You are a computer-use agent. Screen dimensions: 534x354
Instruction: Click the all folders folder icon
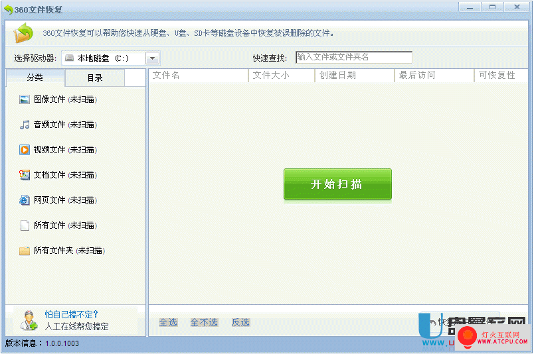click(25, 251)
